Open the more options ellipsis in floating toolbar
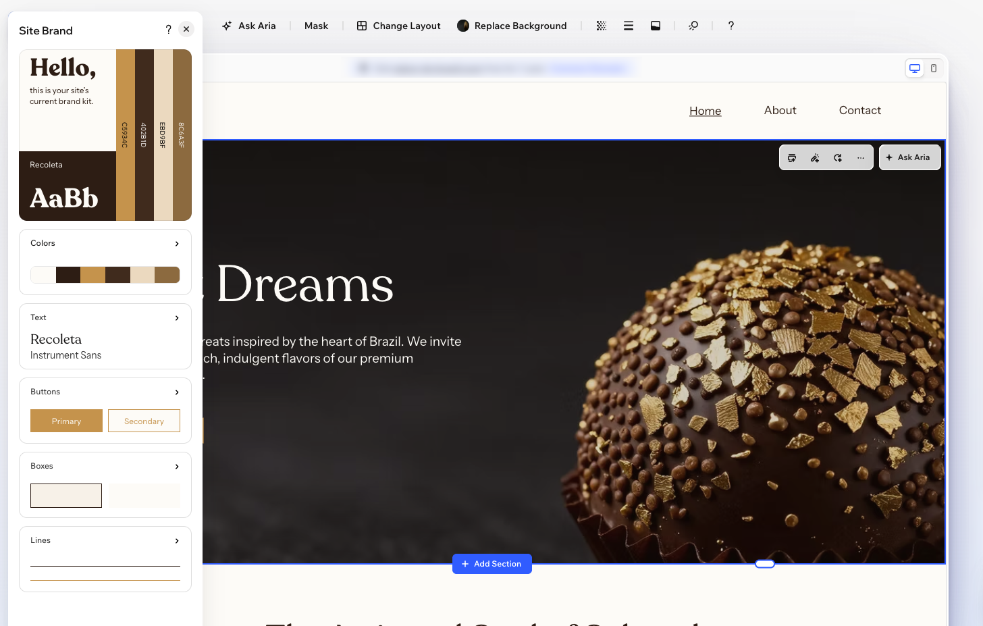This screenshot has width=983, height=626. click(x=861, y=157)
